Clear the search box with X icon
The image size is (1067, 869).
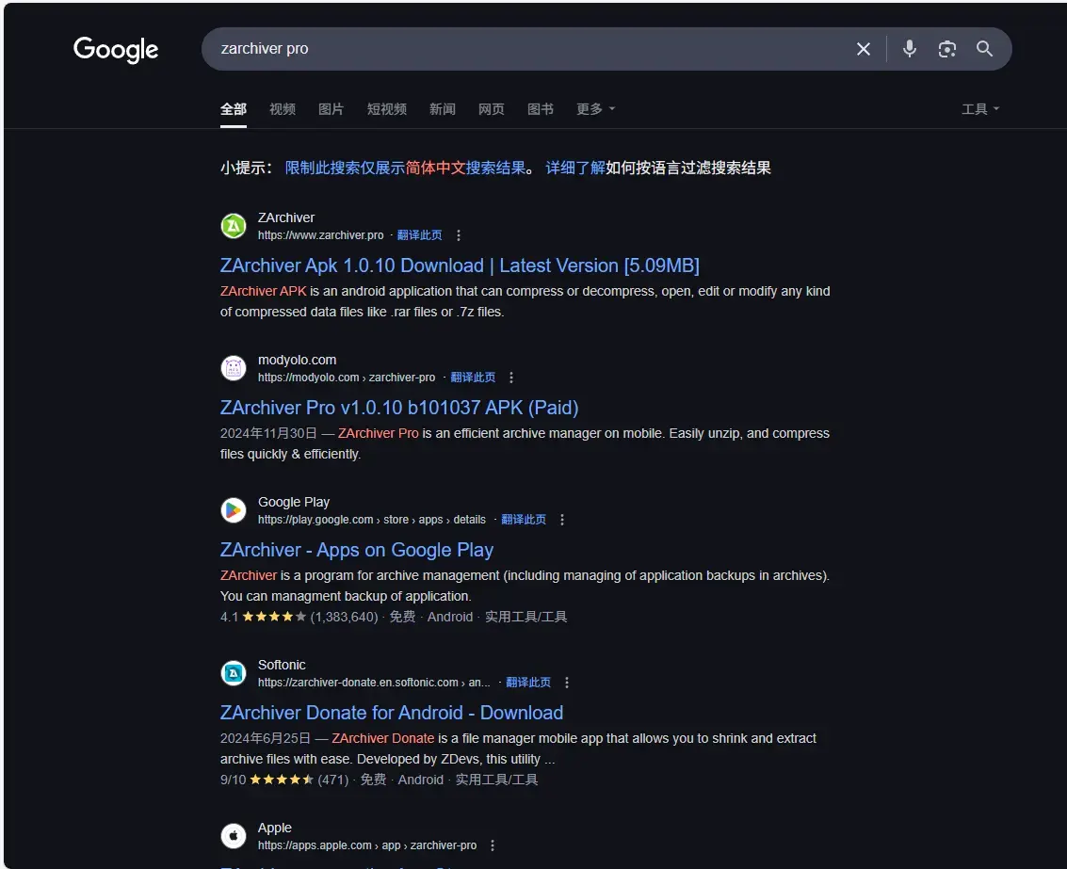point(863,49)
